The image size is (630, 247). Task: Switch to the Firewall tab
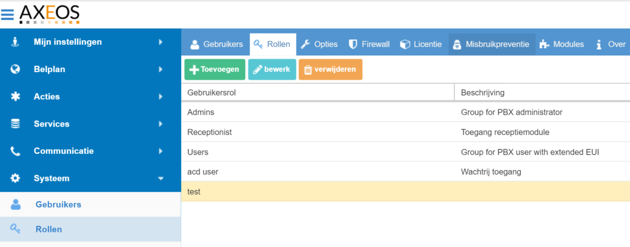(x=370, y=44)
